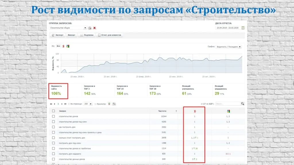Screen dimensions: 294x165
Task: Filter chart by Yandex search engine icon
Action: [x=63, y=46]
